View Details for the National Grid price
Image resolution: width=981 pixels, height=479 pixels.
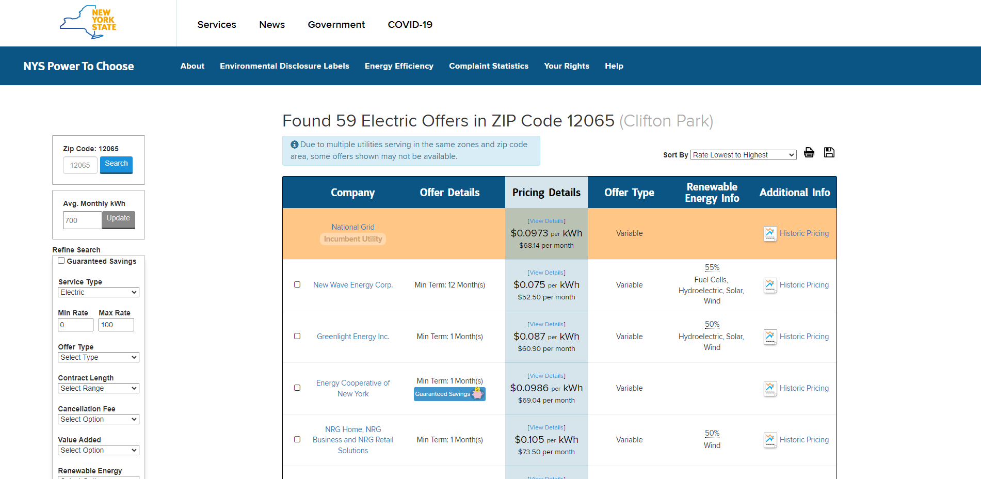point(546,221)
